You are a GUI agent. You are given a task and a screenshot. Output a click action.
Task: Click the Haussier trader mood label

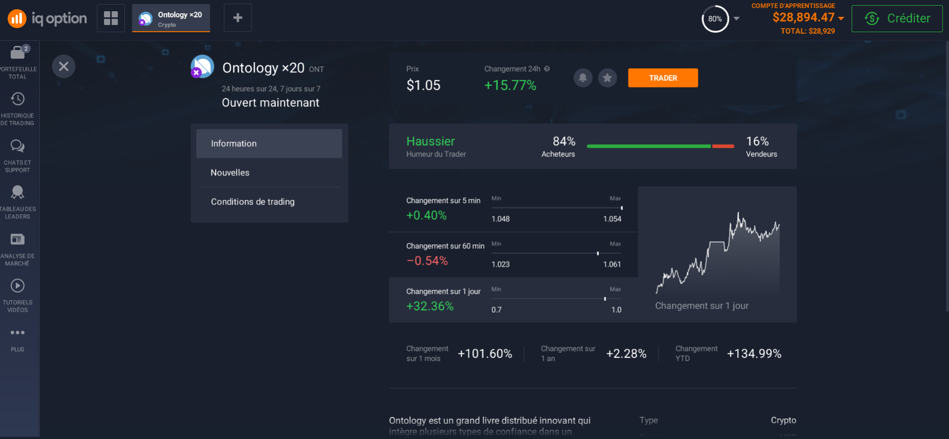tap(431, 141)
